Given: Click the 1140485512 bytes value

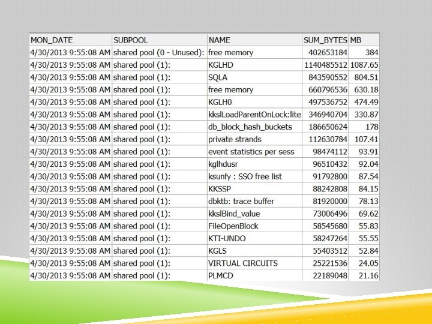Looking at the screenshot, I should (x=325, y=65).
